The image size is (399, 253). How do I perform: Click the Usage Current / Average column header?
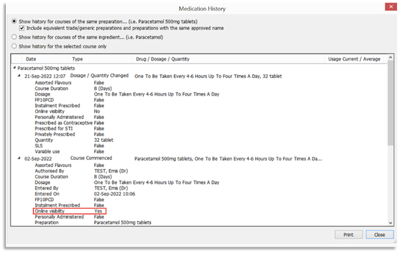coord(354,59)
